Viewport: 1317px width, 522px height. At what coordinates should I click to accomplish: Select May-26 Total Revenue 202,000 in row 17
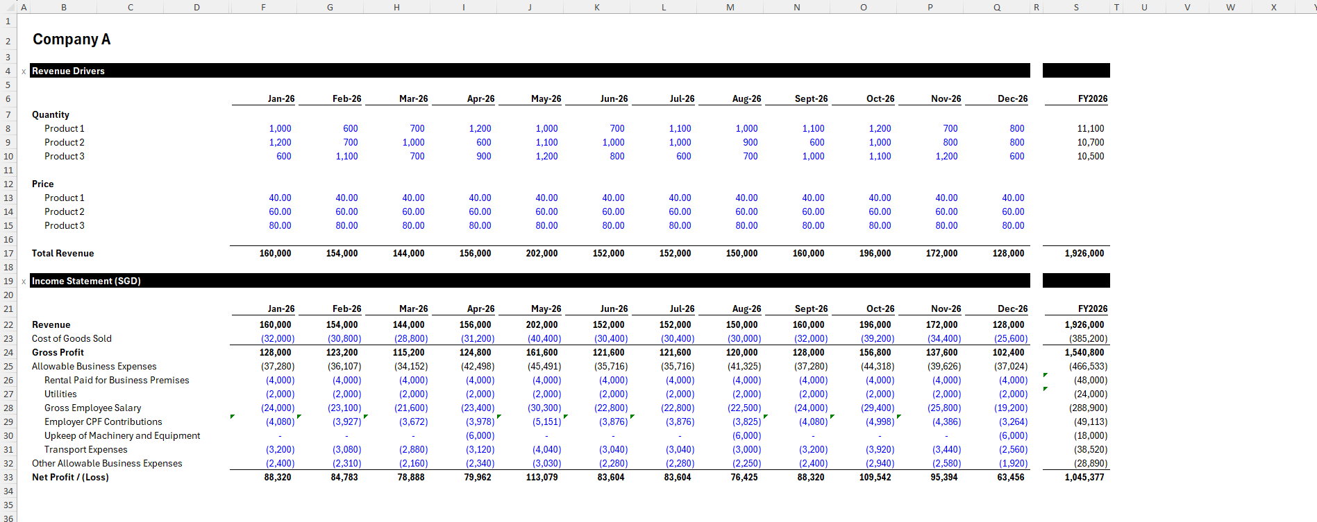pyautogui.click(x=542, y=253)
